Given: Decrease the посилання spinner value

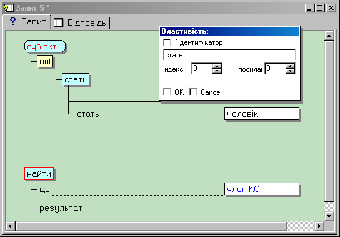Looking at the screenshot, I should pyautogui.click(x=290, y=71).
